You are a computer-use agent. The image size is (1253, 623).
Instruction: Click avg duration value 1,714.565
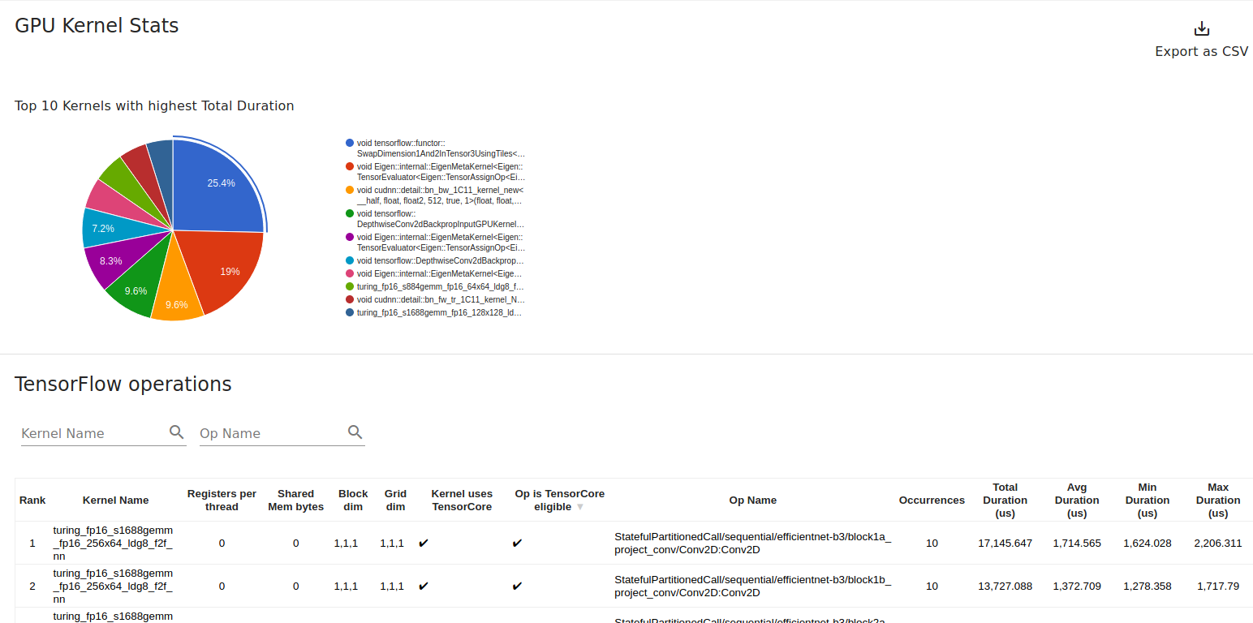(1077, 543)
